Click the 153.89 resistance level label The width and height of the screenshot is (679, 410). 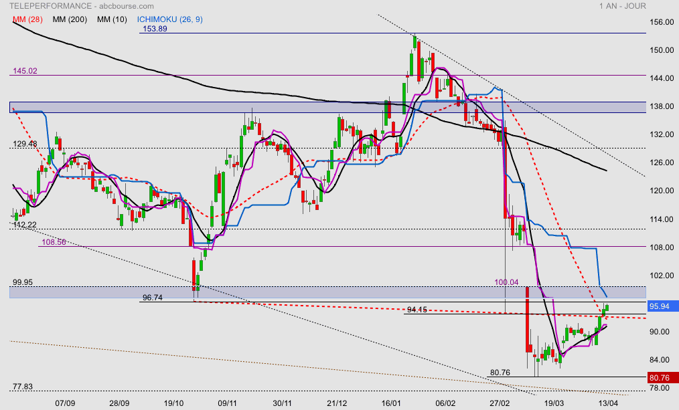point(155,29)
